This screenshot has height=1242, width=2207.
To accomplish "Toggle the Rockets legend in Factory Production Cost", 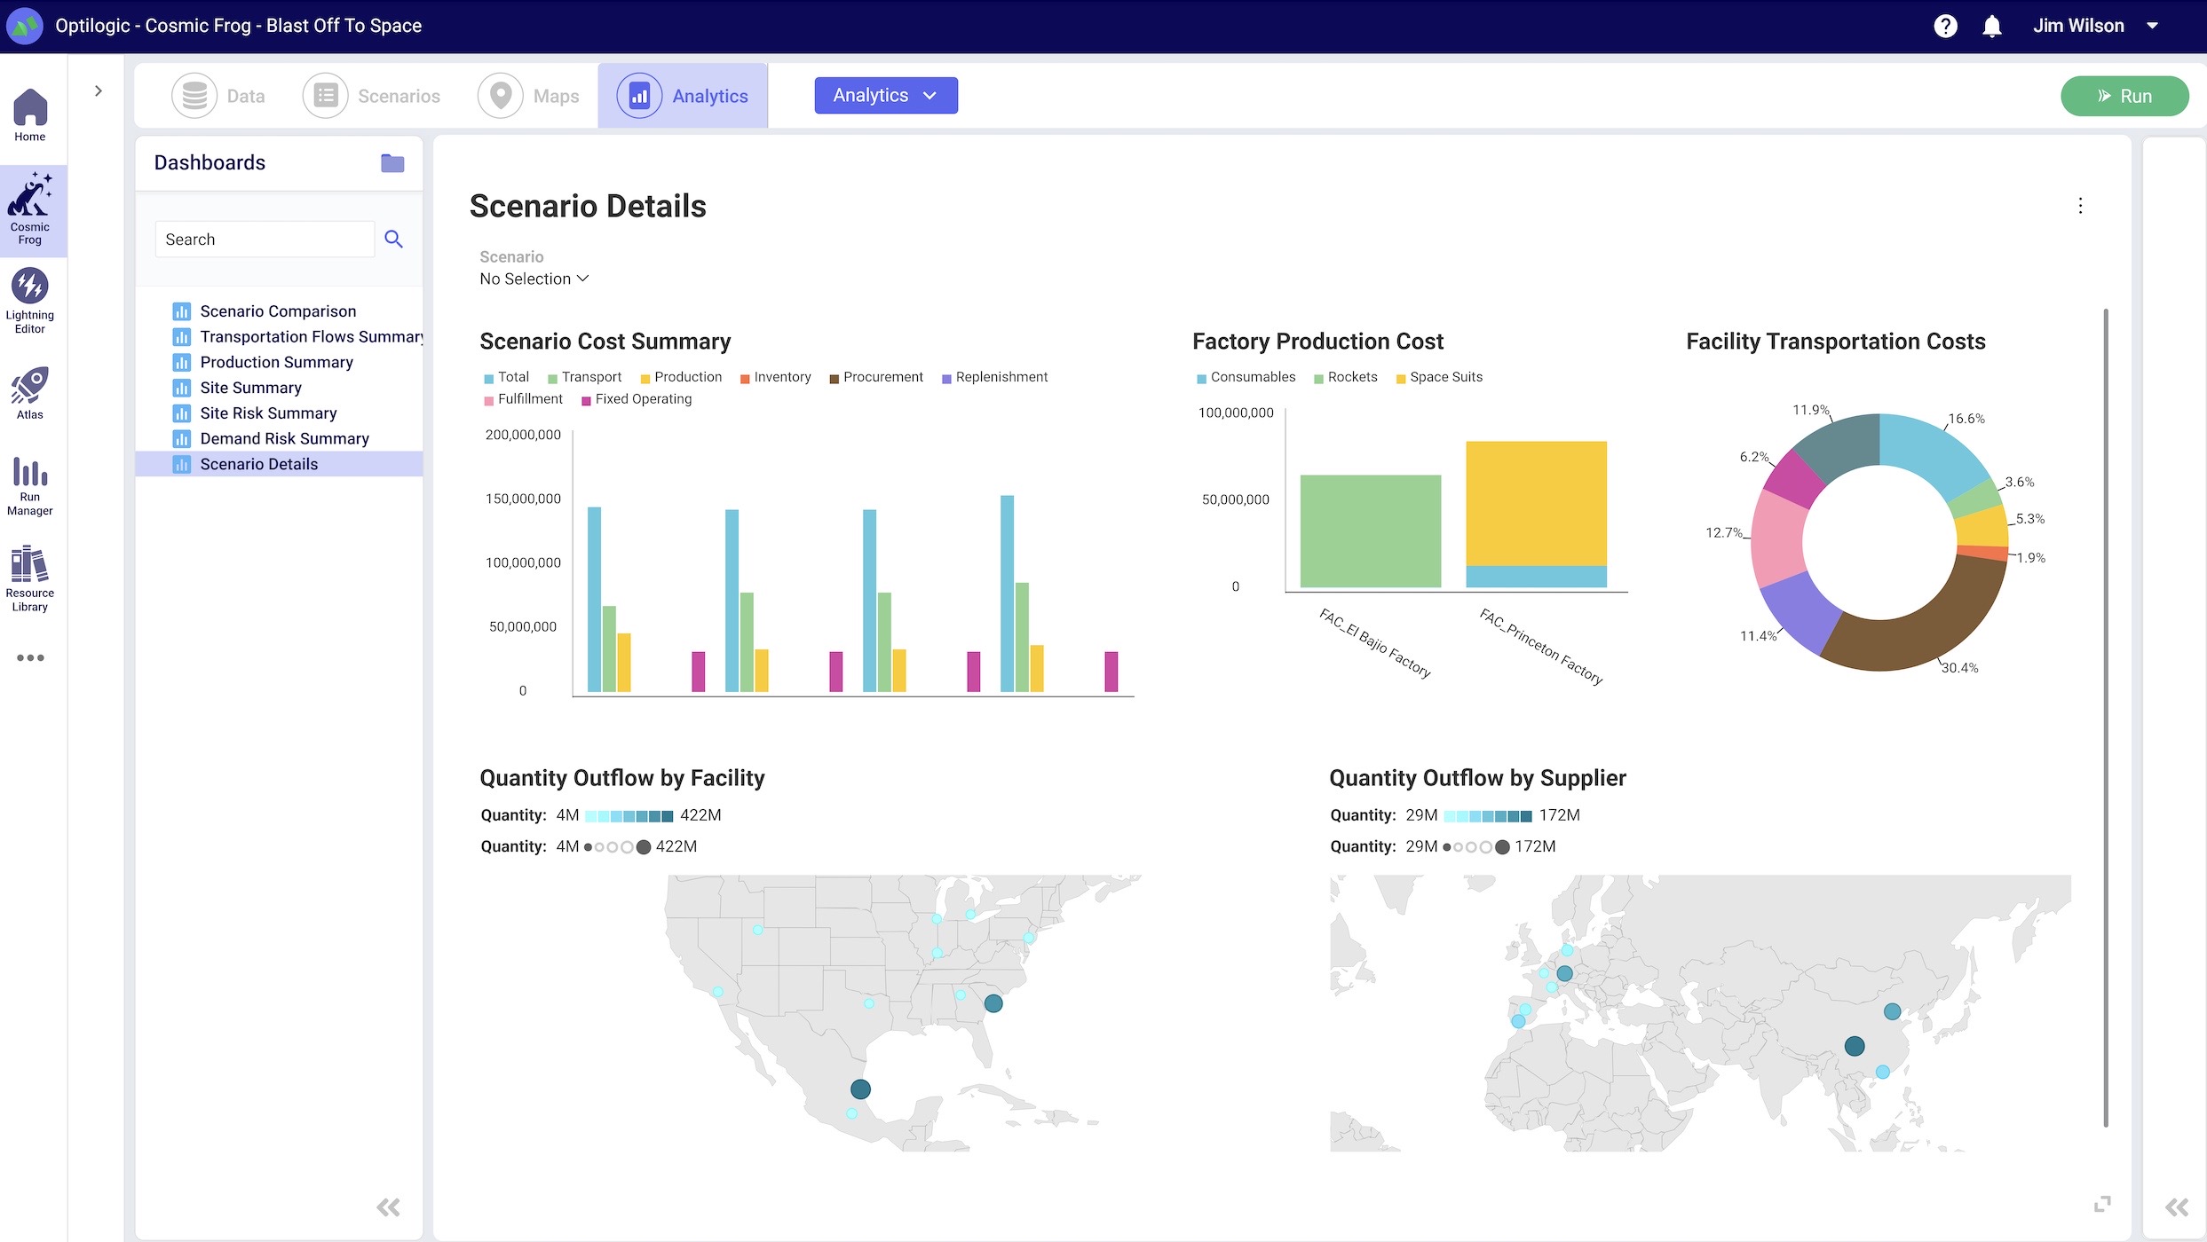I will pyautogui.click(x=1345, y=377).
